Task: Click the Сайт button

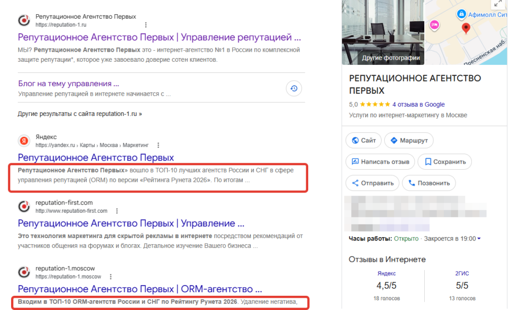Action: pyautogui.click(x=363, y=140)
